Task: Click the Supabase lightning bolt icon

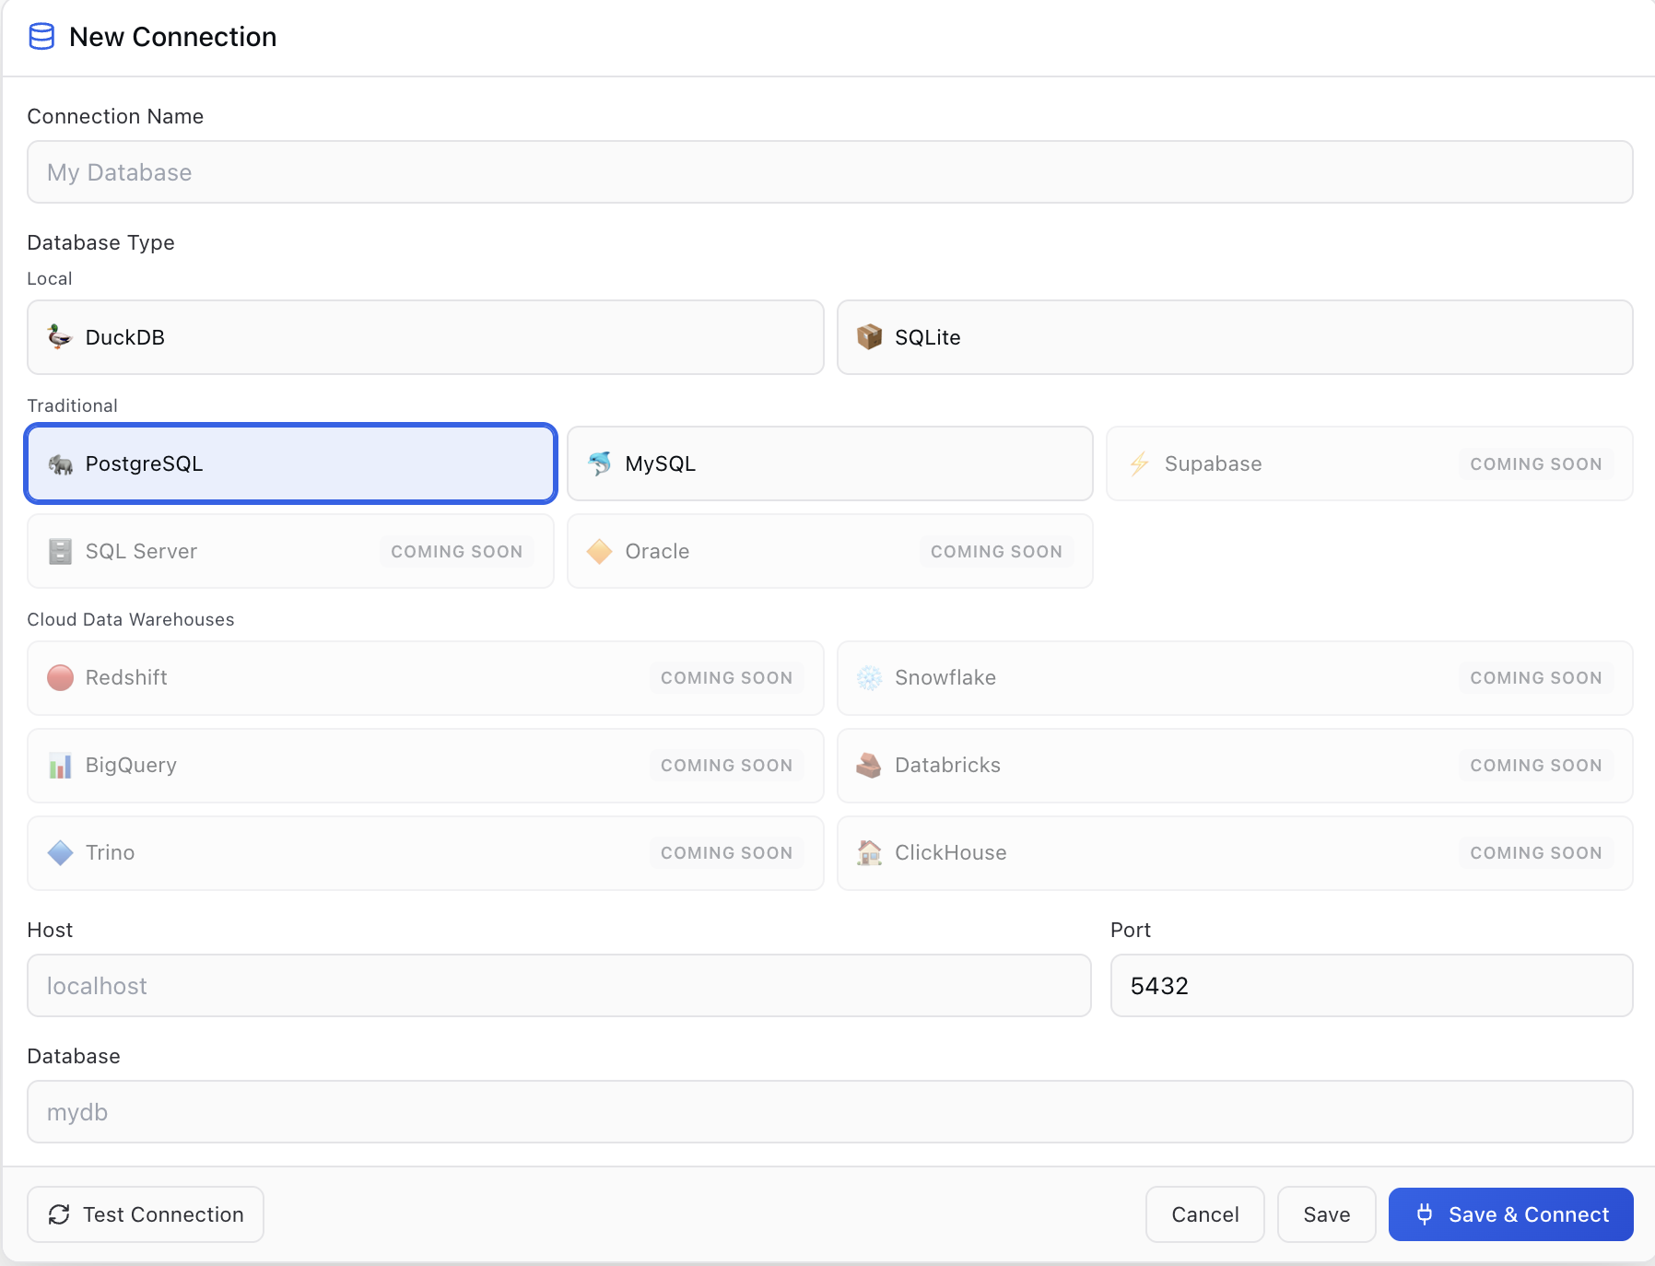Action: coord(1139,463)
